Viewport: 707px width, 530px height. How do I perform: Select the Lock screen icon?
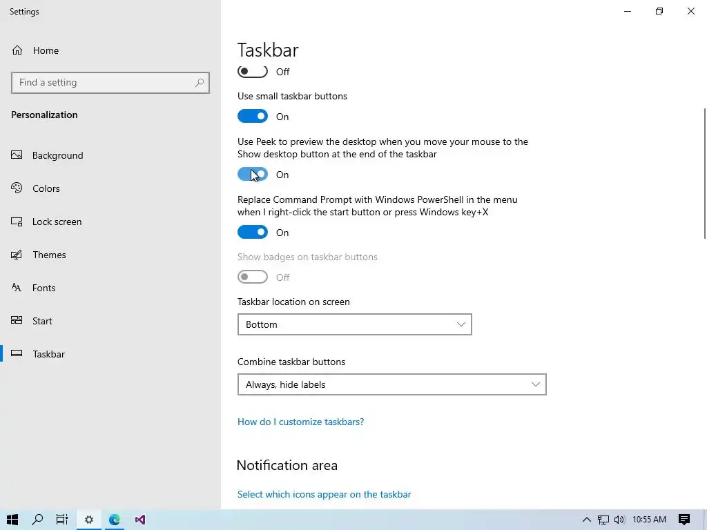click(17, 222)
